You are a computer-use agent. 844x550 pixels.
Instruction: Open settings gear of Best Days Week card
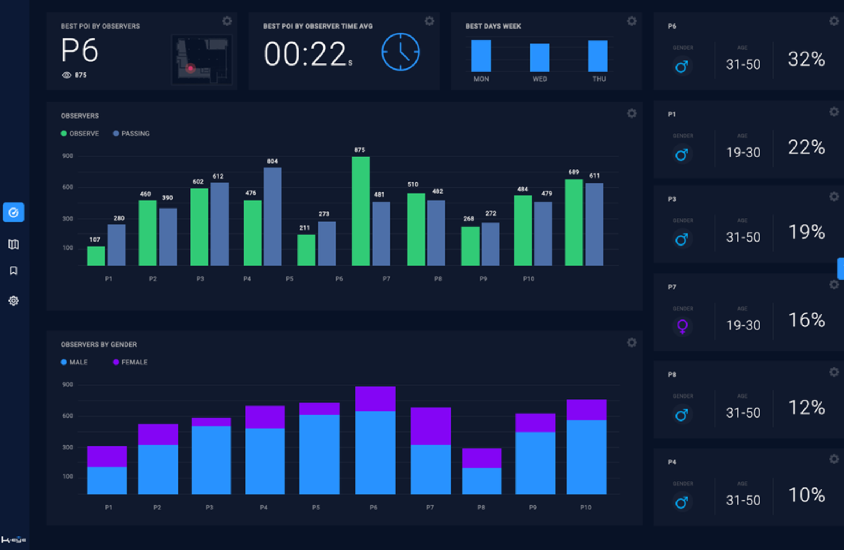632,21
